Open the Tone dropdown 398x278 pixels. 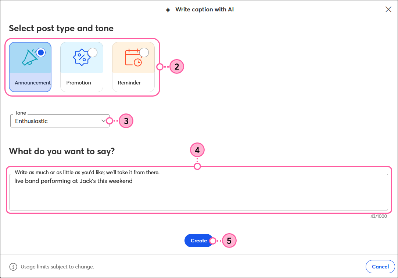[x=60, y=121]
